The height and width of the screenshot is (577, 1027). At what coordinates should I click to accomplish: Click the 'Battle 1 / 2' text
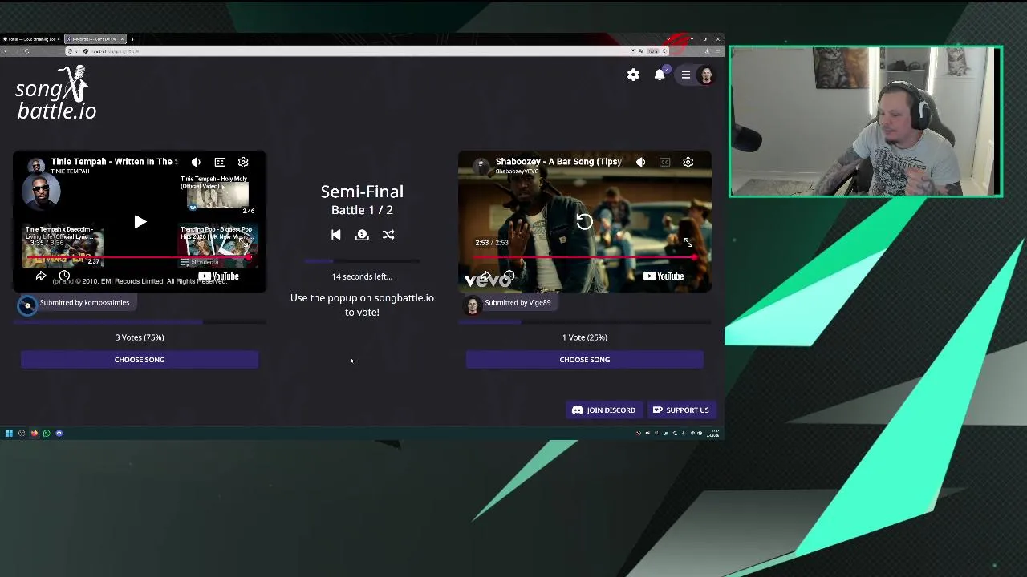click(x=362, y=210)
